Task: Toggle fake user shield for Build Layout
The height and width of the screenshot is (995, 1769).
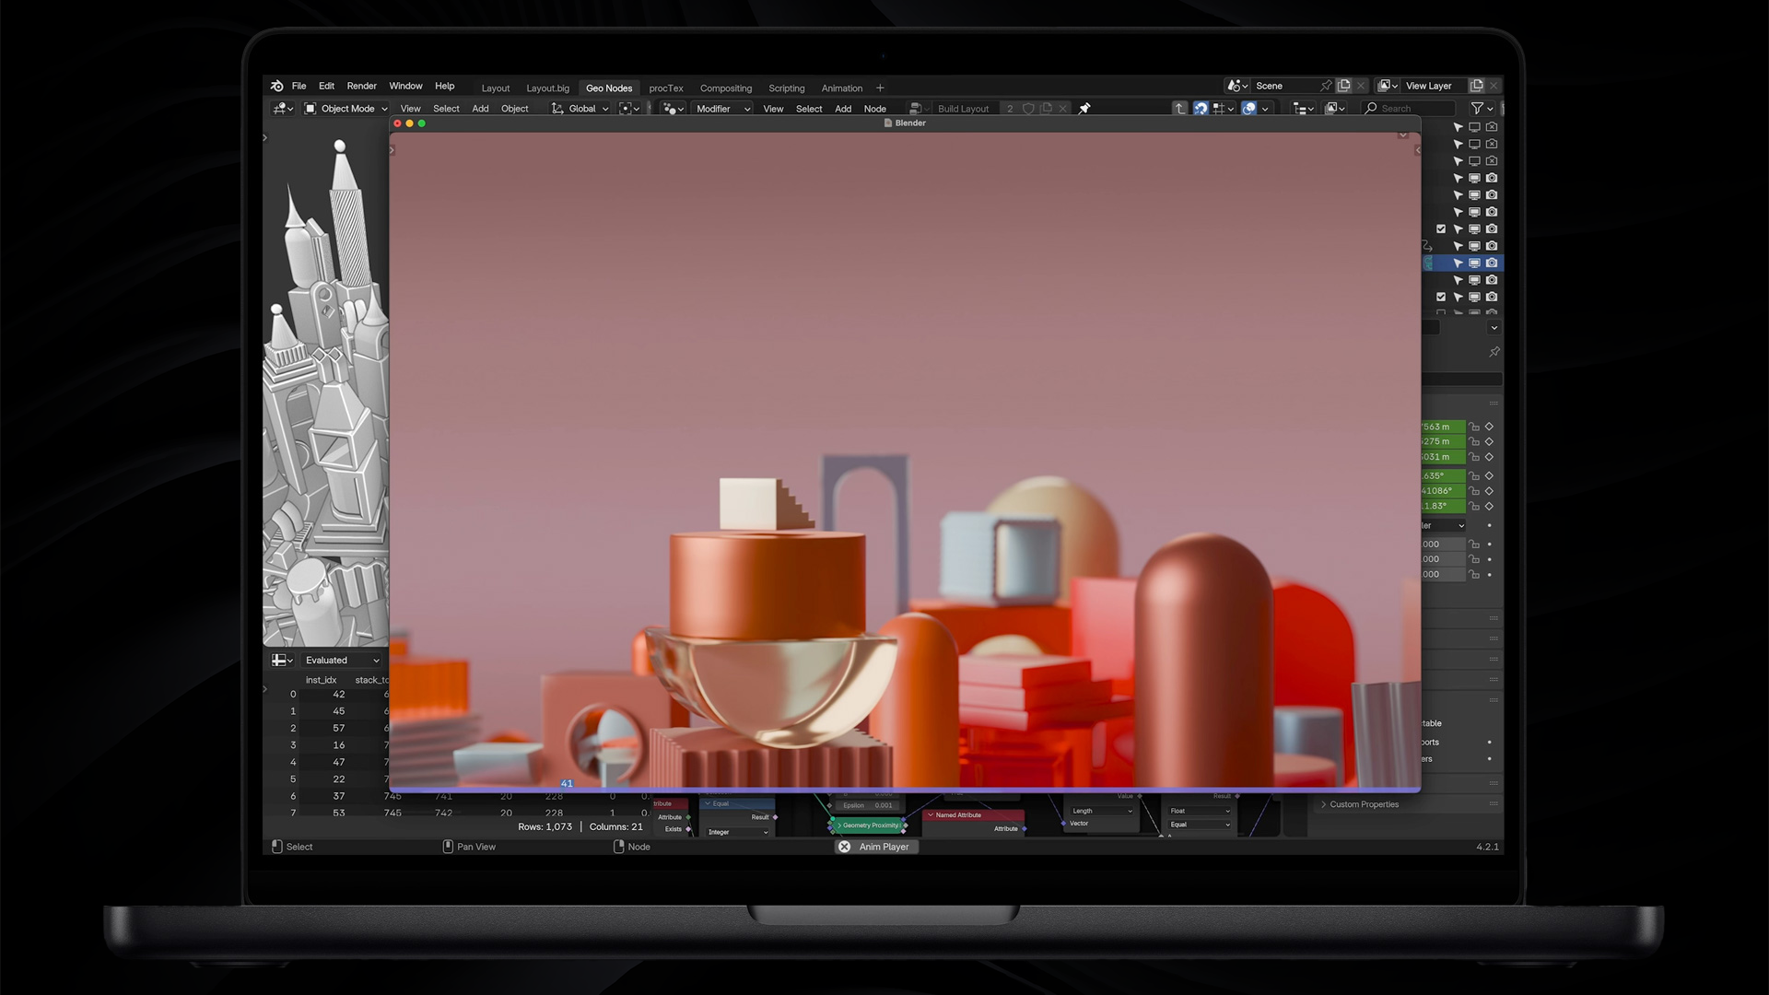Action: point(1028,109)
